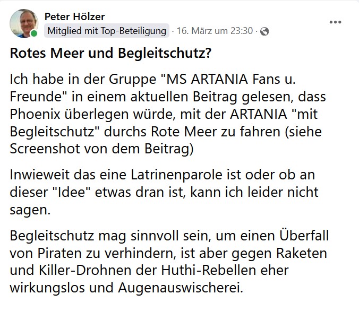This screenshot has height=311, width=359.
Task: Click the word "wirkungslos" in the final line
Action: [45, 287]
